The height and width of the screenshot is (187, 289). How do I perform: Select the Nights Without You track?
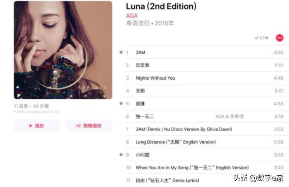click(205, 78)
